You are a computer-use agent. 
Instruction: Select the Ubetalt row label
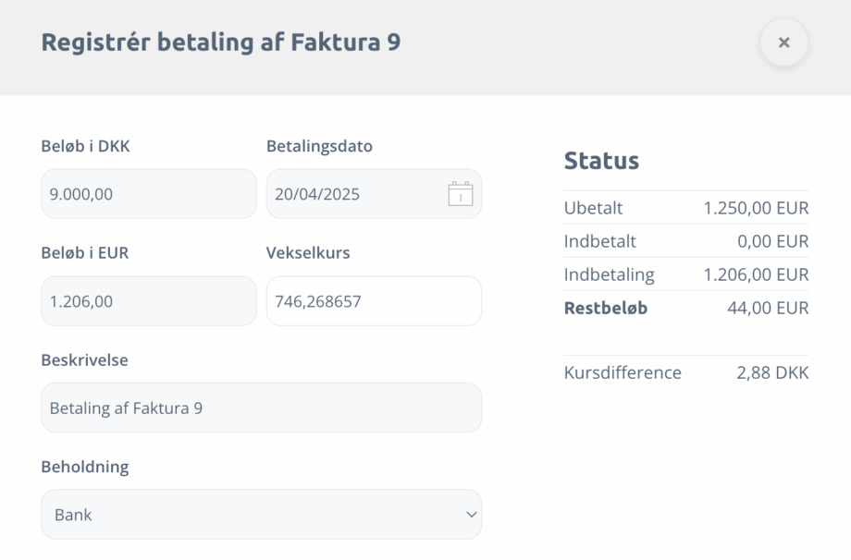(593, 208)
